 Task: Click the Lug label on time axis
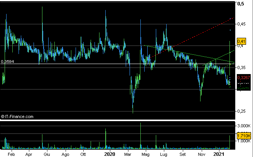[164, 154]
